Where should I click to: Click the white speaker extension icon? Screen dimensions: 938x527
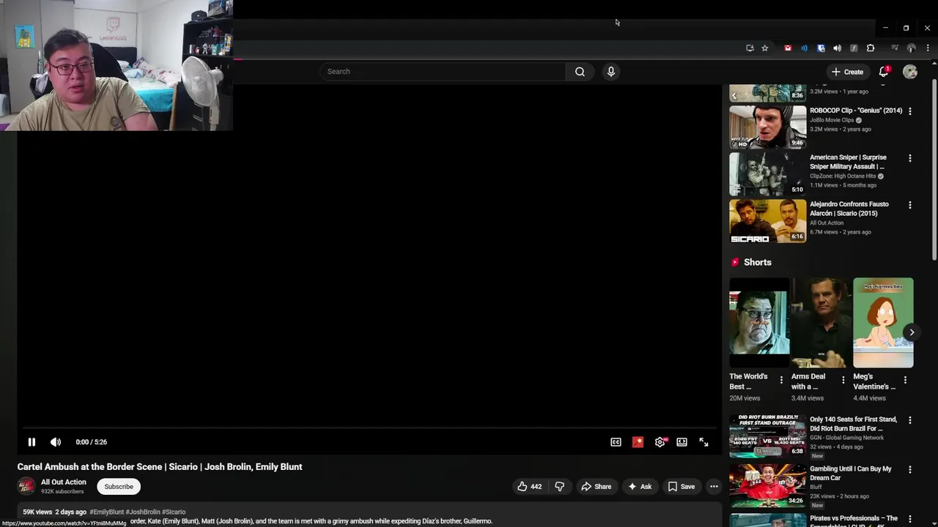tap(837, 48)
